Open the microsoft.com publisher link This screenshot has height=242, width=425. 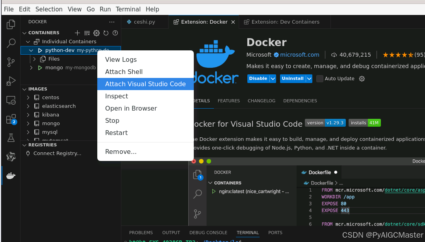[299, 55]
